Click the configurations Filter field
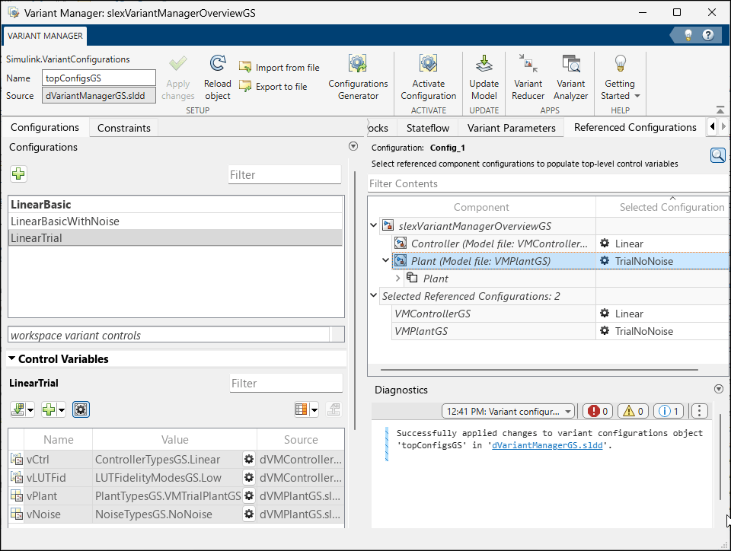 pos(284,175)
